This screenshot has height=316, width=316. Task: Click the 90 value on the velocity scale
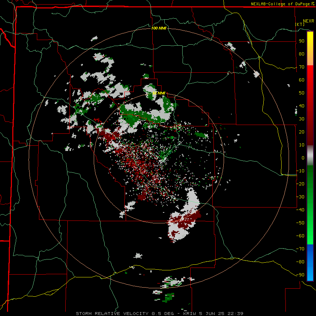tap(302, 41)
